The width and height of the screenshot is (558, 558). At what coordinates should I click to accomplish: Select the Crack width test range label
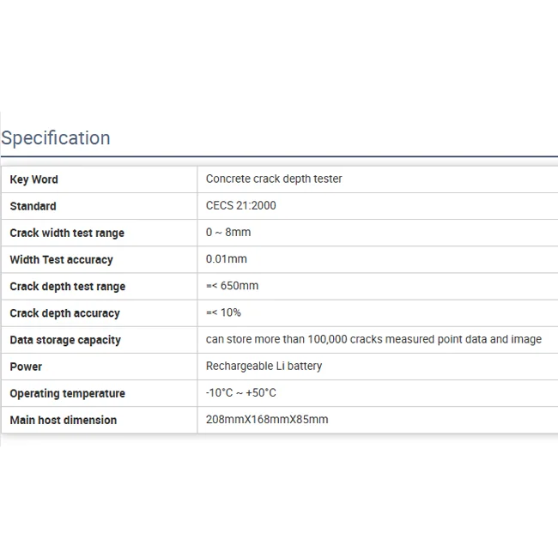pos(67,233)
